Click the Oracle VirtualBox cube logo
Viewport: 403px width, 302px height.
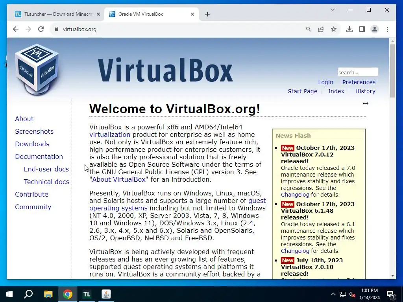pos(37,69)
